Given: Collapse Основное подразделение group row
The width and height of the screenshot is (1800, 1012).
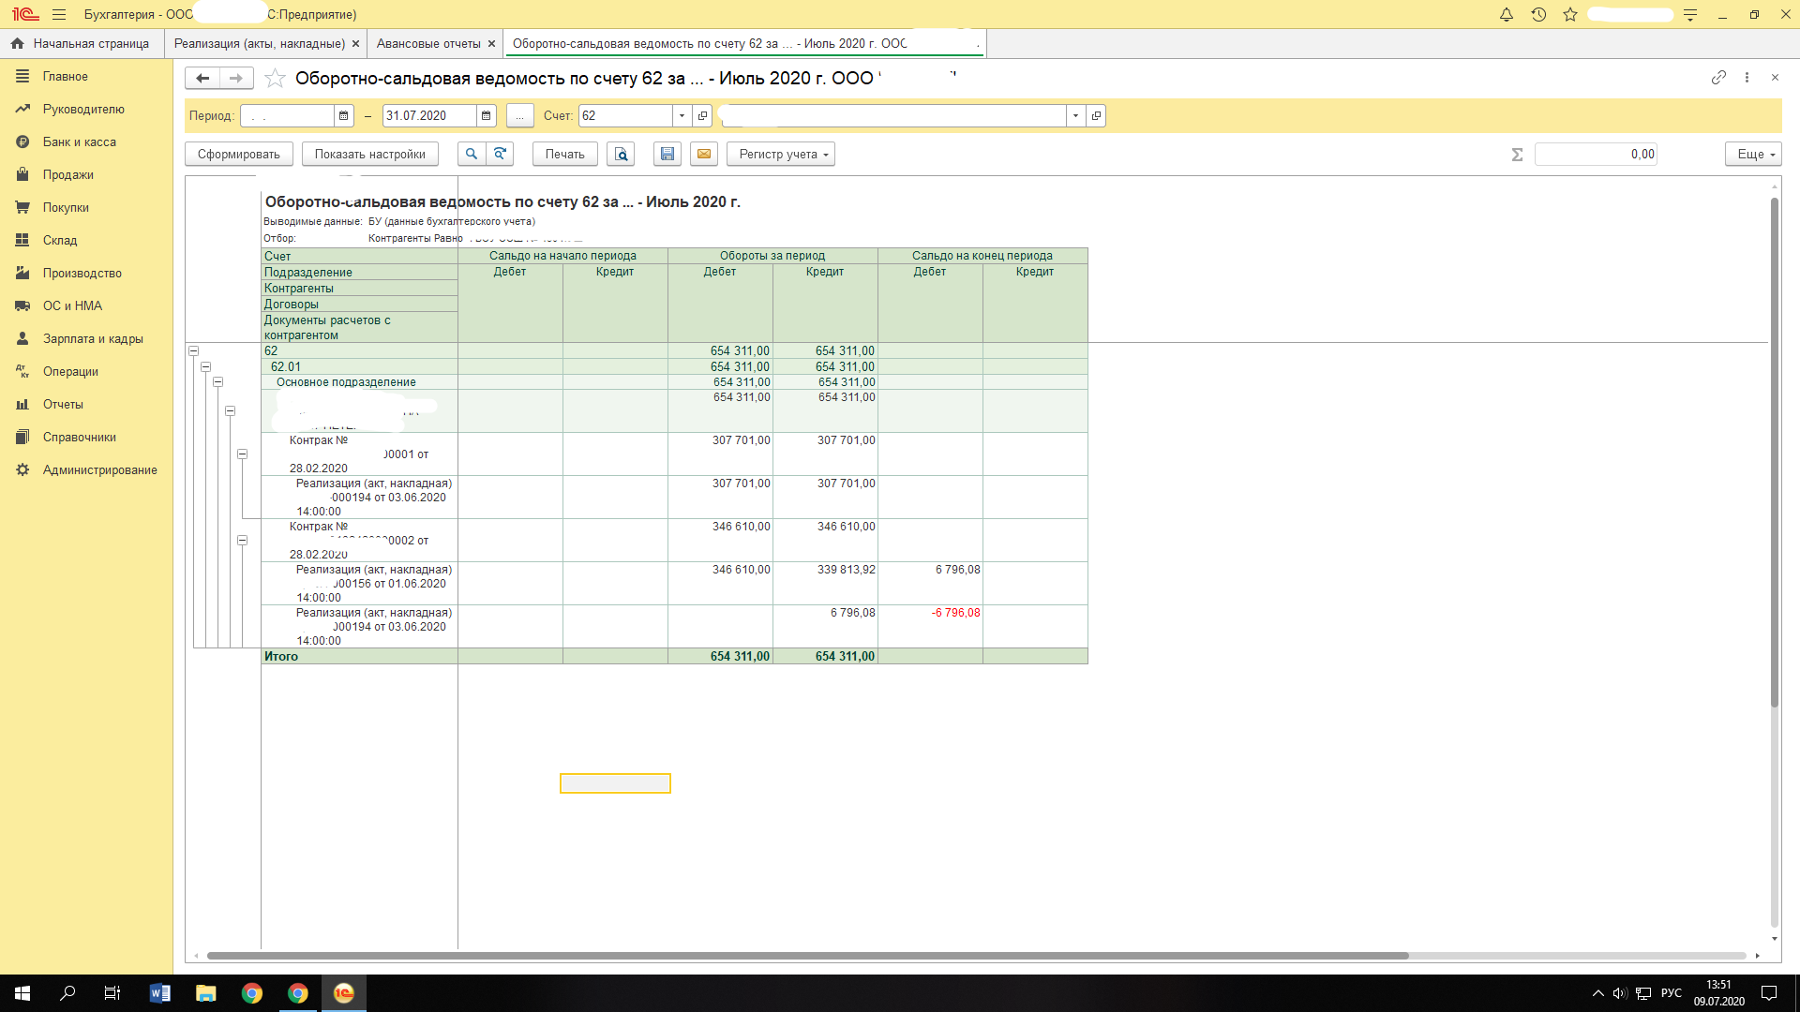Looking at the screenshot, I should click(218, 382).
